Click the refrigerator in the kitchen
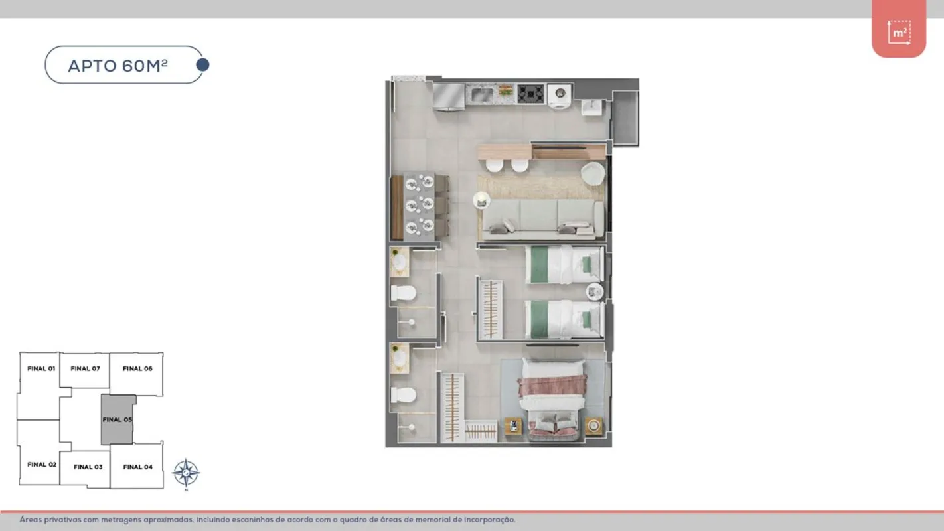Screen dimensions: 944x531 point(449,96)
